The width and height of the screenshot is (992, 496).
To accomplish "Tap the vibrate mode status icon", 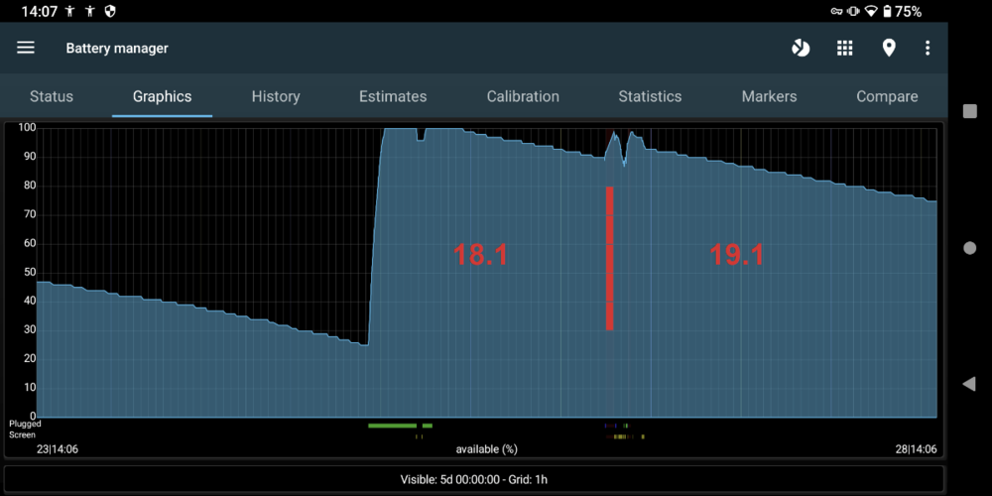I will (x=853, y=11).
